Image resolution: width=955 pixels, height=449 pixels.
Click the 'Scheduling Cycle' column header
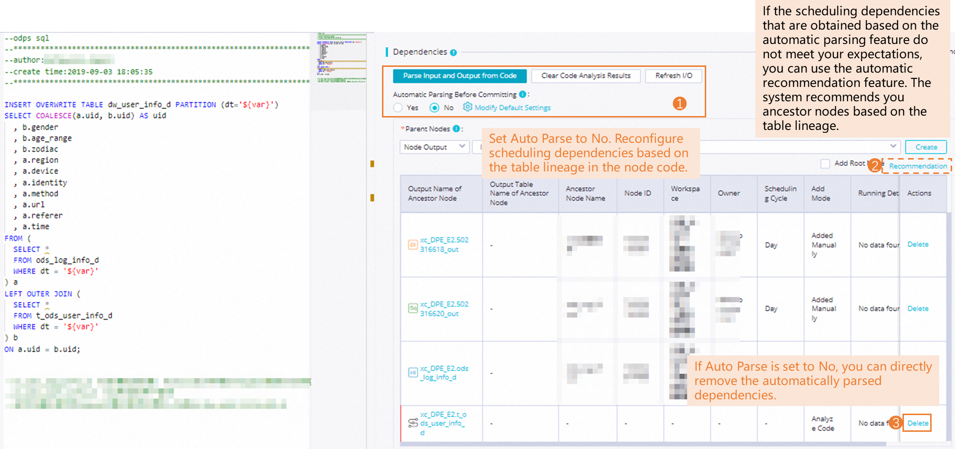pos(780,193)
